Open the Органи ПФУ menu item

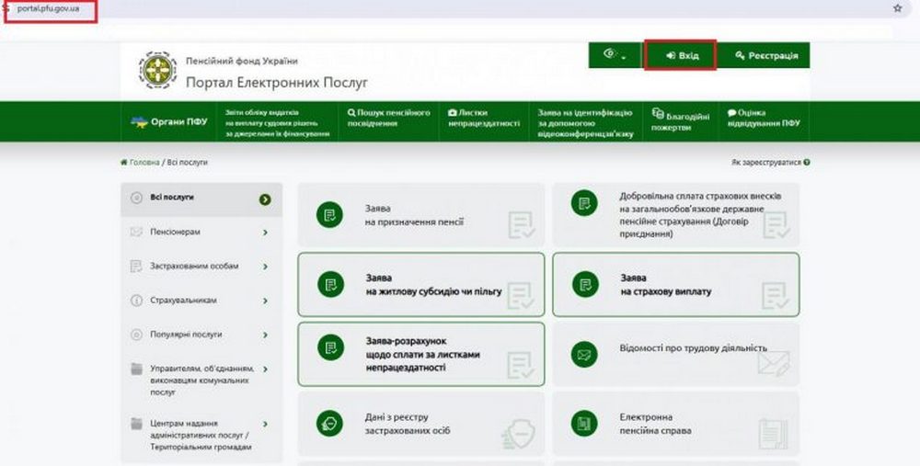[170, 121]
